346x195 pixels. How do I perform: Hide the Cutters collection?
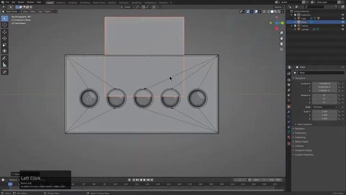(343, 26)
